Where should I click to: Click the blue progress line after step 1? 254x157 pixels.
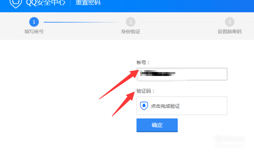click(x=81, y=22)
